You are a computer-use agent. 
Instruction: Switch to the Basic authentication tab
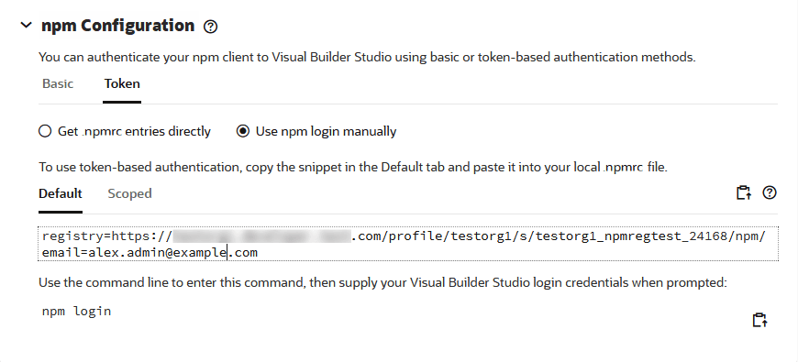(58, 84)
